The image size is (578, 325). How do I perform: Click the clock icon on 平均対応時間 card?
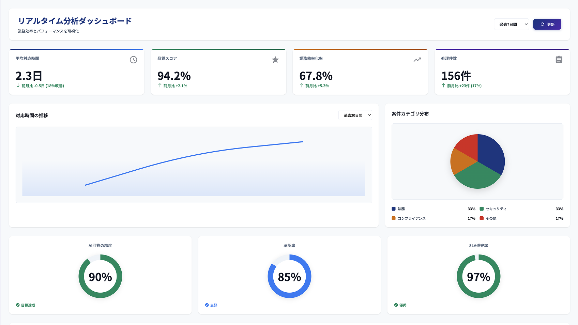coord(133,60)
